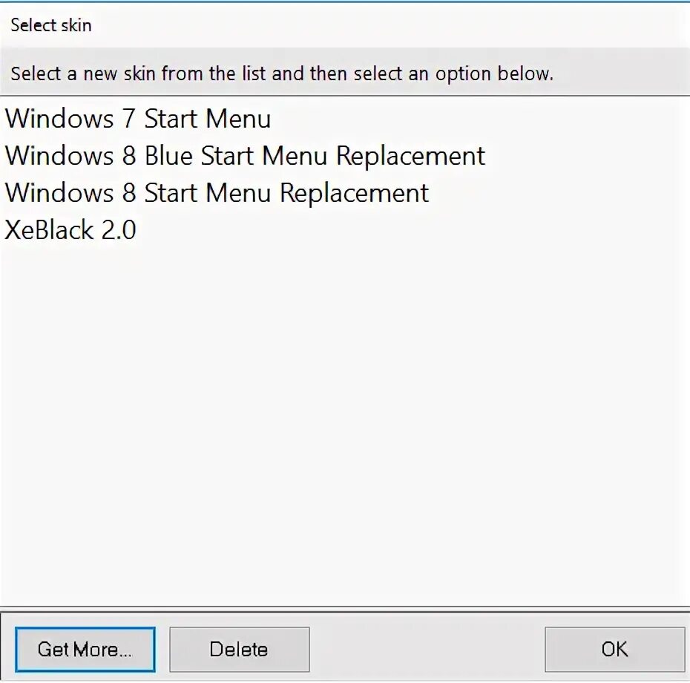This screenshot has width=690, height=683.
Task: Click the gray strip right of instruction text
Action: (x=623, y=74)
